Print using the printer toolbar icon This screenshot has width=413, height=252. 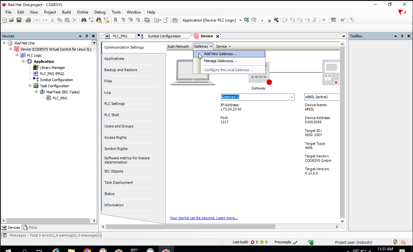click(x=28, y=20)
